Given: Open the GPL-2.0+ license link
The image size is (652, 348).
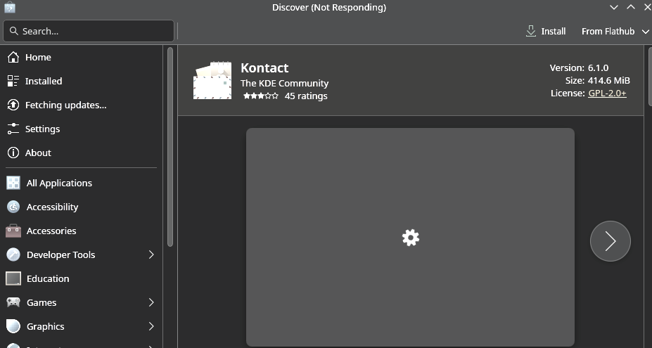Looking at the screenshot, I should click(607, 93).
